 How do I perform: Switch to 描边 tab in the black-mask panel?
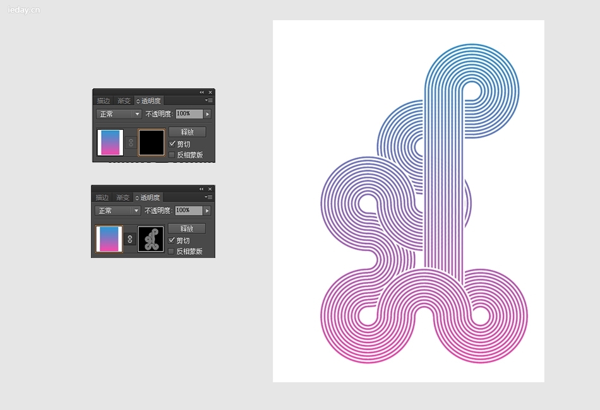pos(103,101)
